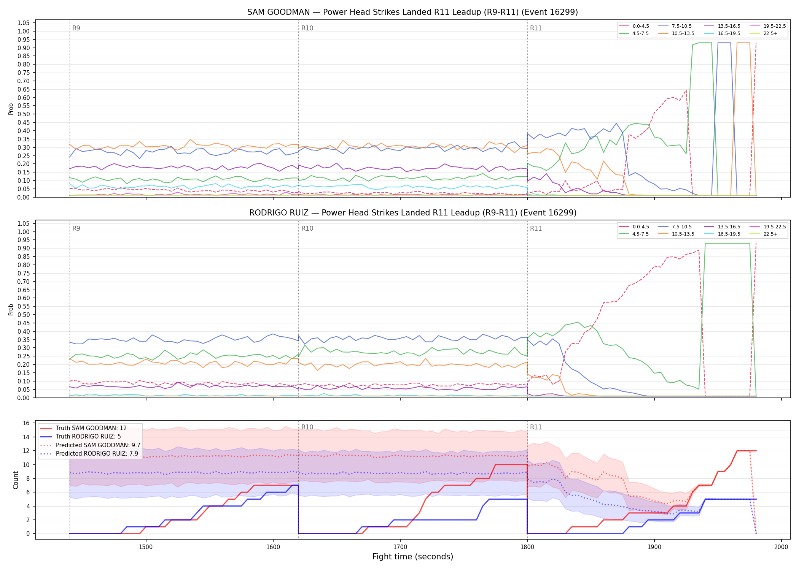Click the 1500 x-axis tick label

146,547
